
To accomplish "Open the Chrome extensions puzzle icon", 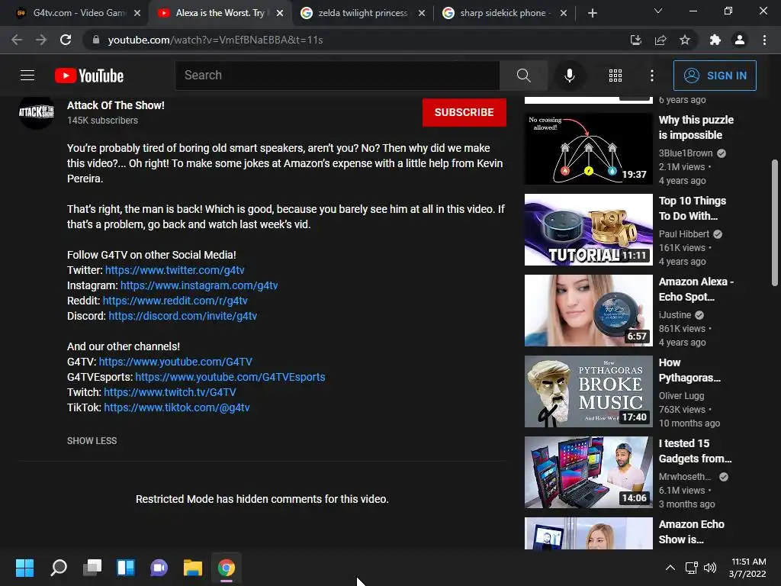I will pyautogui.click(x=715, y=40).
